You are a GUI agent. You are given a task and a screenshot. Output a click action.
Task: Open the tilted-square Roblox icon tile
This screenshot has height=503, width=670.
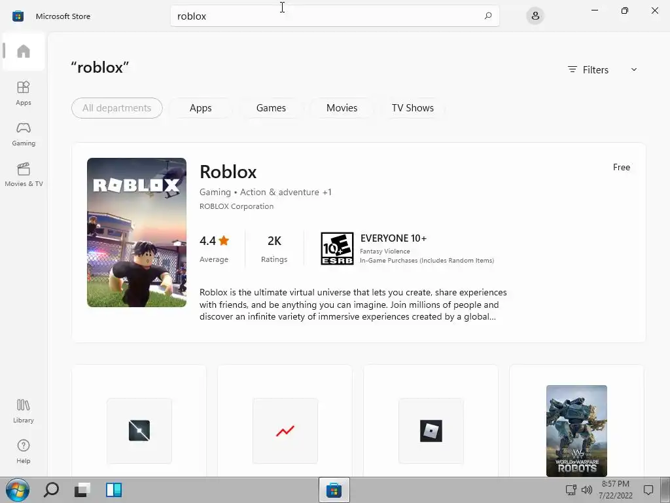click(431, 430)
